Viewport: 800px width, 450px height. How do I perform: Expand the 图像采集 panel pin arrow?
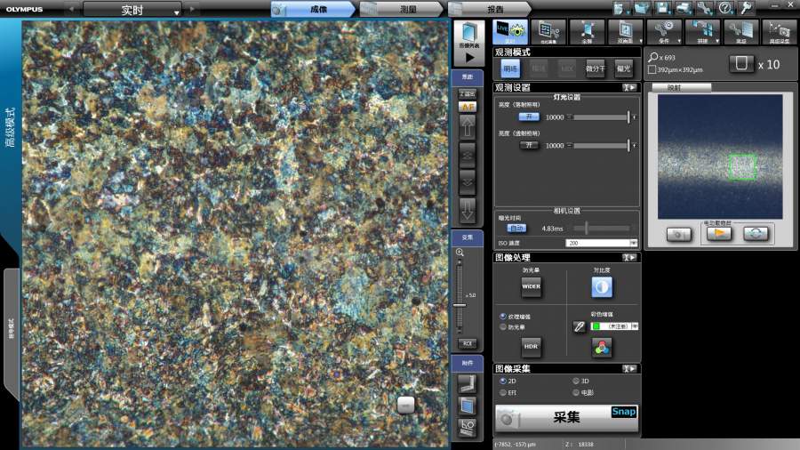[629, 368]
